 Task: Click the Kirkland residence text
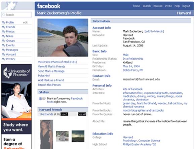(x=128, y=62)
